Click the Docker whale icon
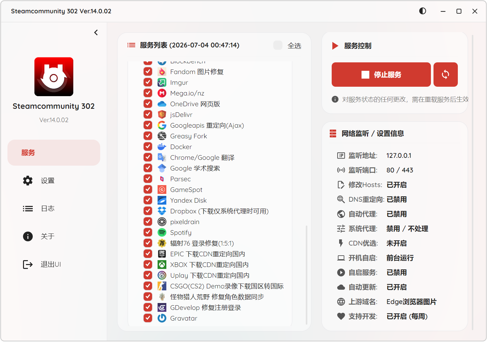Screen dimensions: 487x342 tap(162, 147)
